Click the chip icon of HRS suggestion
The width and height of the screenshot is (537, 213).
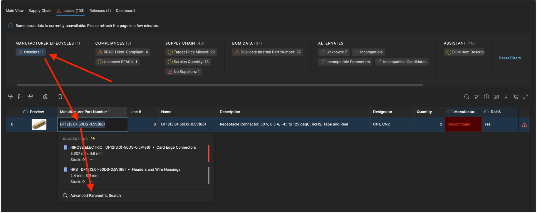pyautogui.click(x=66, y=170)
